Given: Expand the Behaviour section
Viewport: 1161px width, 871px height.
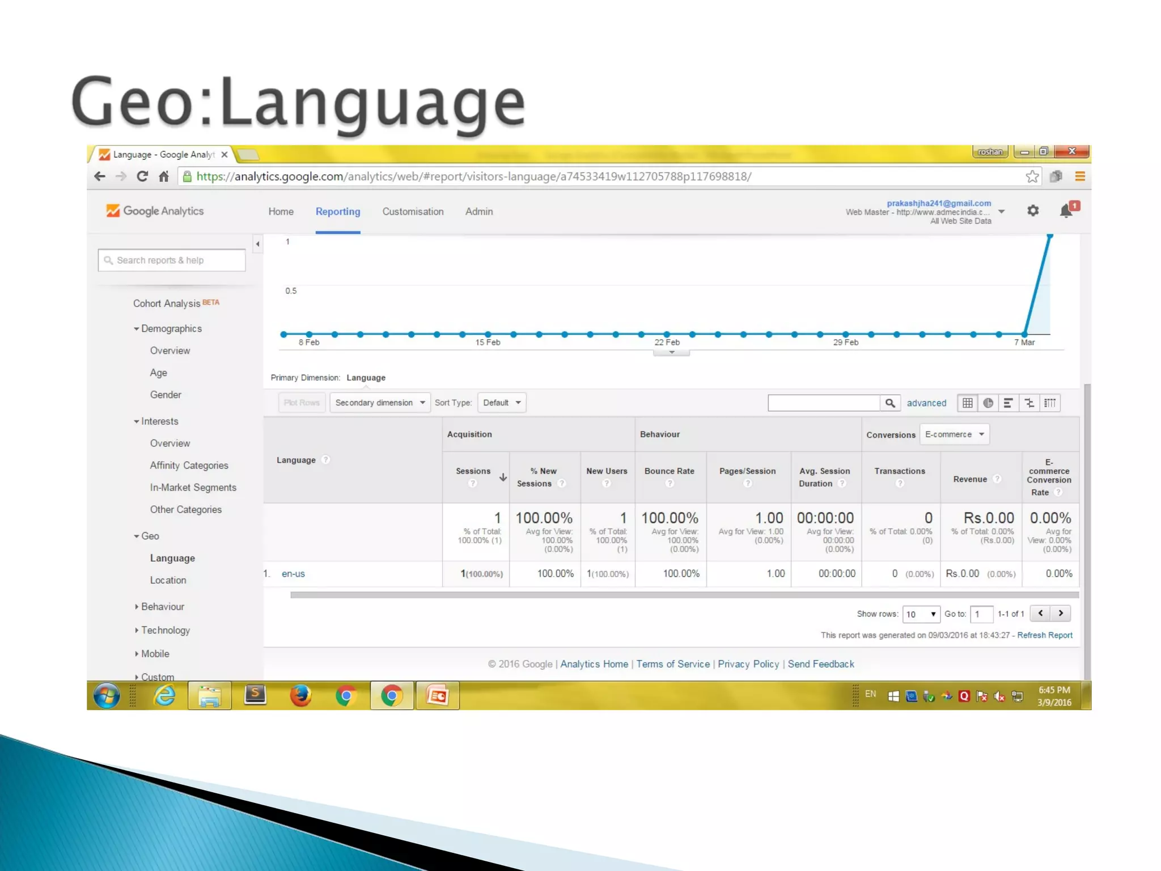Looking at the screenshot, I should [162, 606].
